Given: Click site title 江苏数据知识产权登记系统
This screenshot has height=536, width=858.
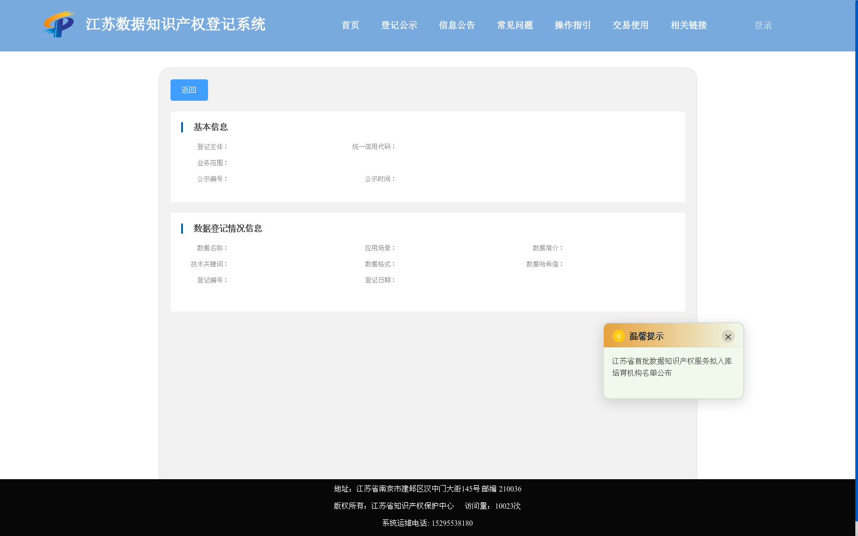Looking at the screenshot, I should [x=175, y=25].
